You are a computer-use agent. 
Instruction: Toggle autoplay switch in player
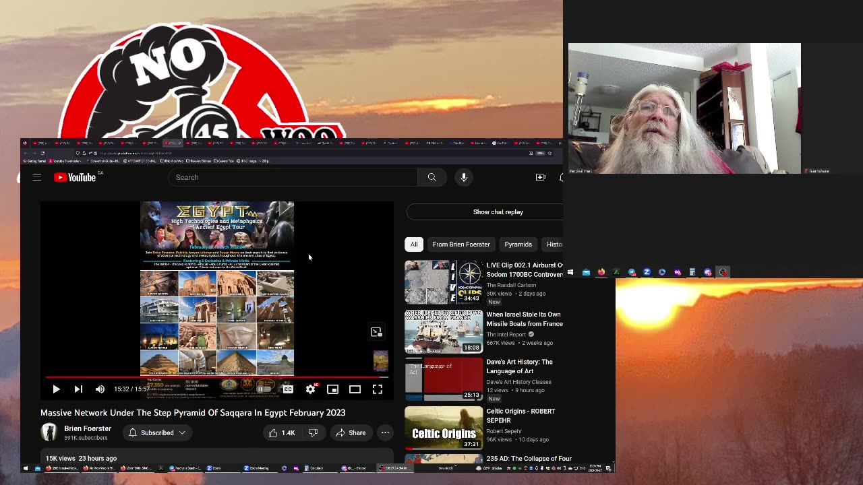262,389
